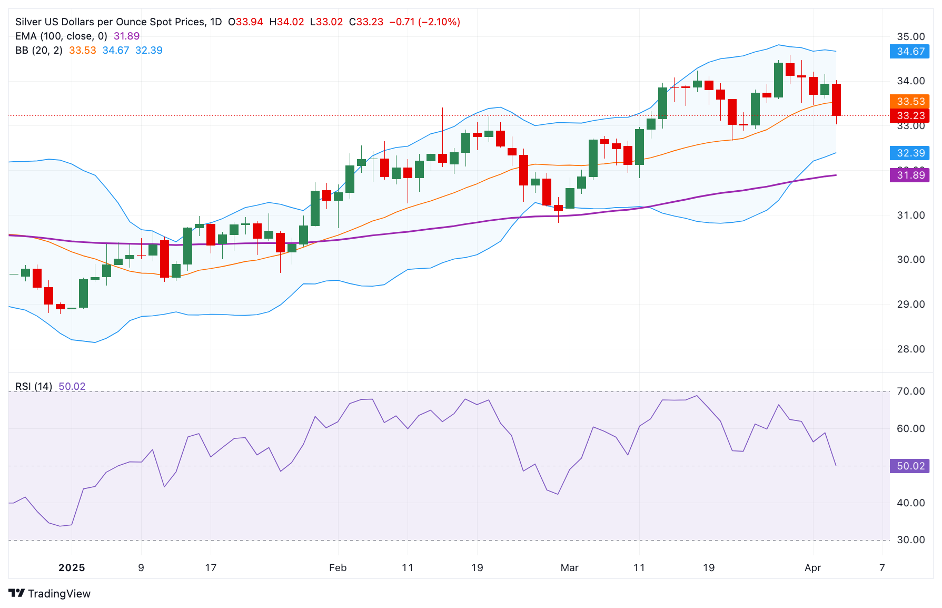Screen dimensions: 942x608
Task: Click the 35.00 label on the price axis
Action: pos(910,36)
